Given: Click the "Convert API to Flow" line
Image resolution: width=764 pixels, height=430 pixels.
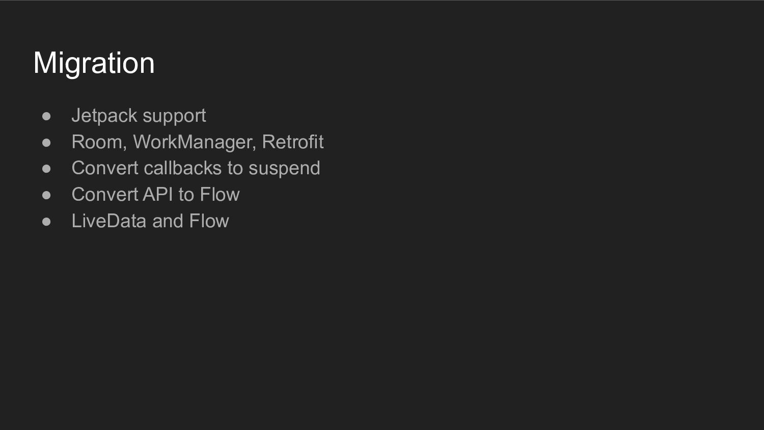Looking at the screenshot, I should tap(155, 195).
